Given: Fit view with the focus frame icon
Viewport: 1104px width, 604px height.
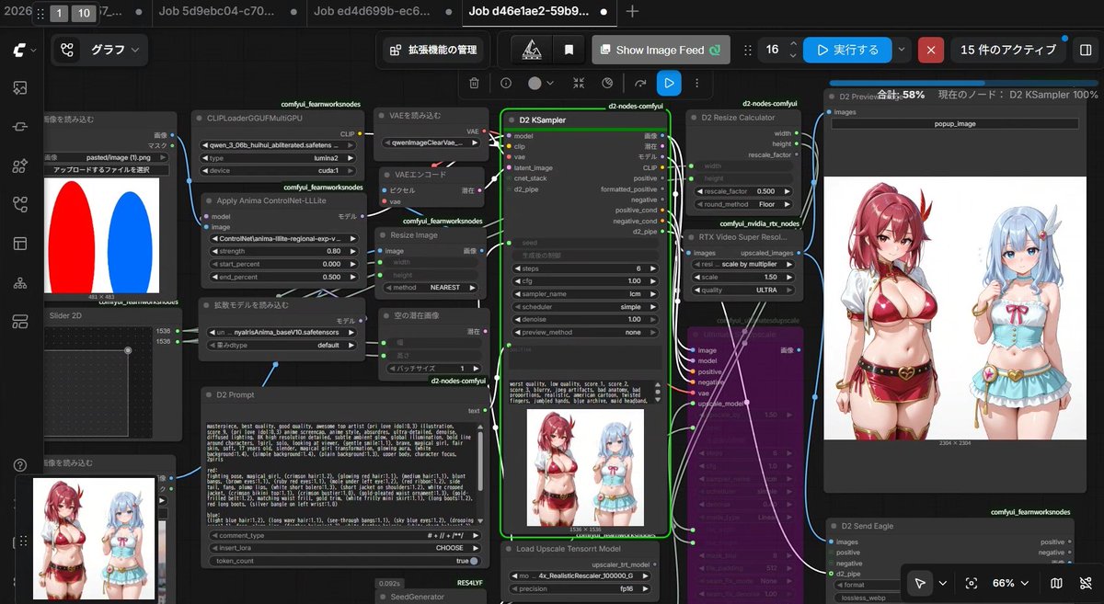Looking at the screenshot, I should point(972,583).
